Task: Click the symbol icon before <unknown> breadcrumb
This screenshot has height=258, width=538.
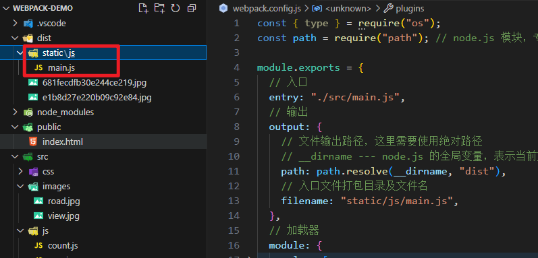Action: [x=318, y=8]
